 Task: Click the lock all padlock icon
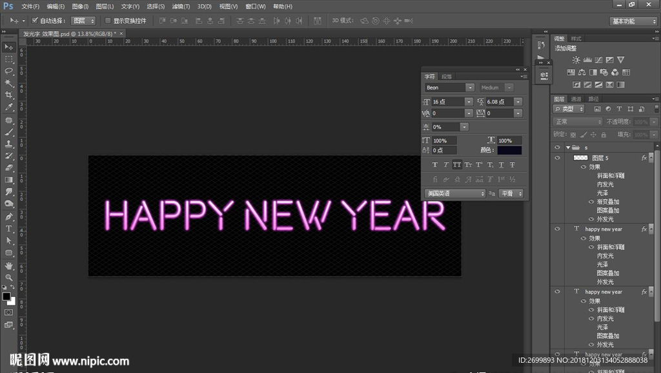(x=604, y=135)
